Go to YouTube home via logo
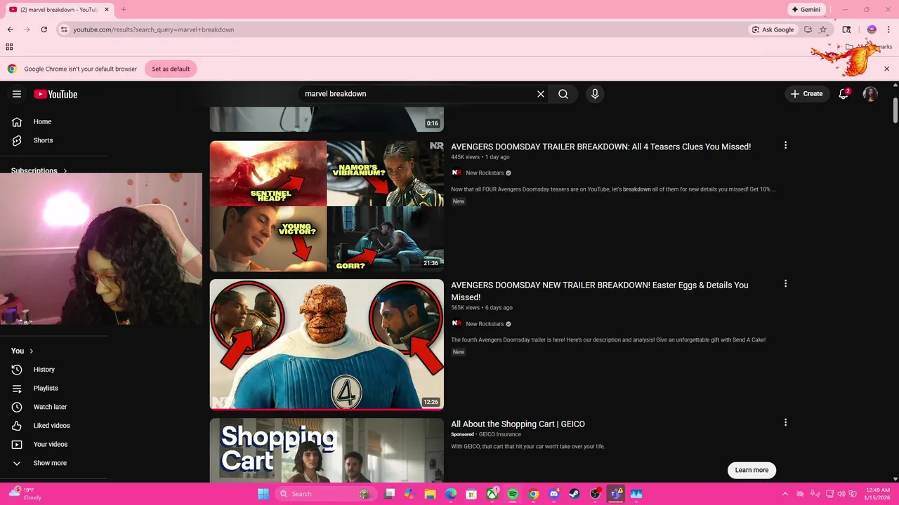This screenshot has width=899, height=505. pyautogui.click(x=55, y=94)
